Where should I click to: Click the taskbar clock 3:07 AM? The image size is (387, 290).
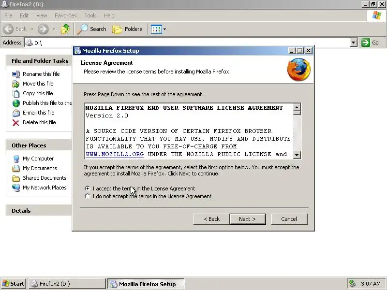[371, 284]
